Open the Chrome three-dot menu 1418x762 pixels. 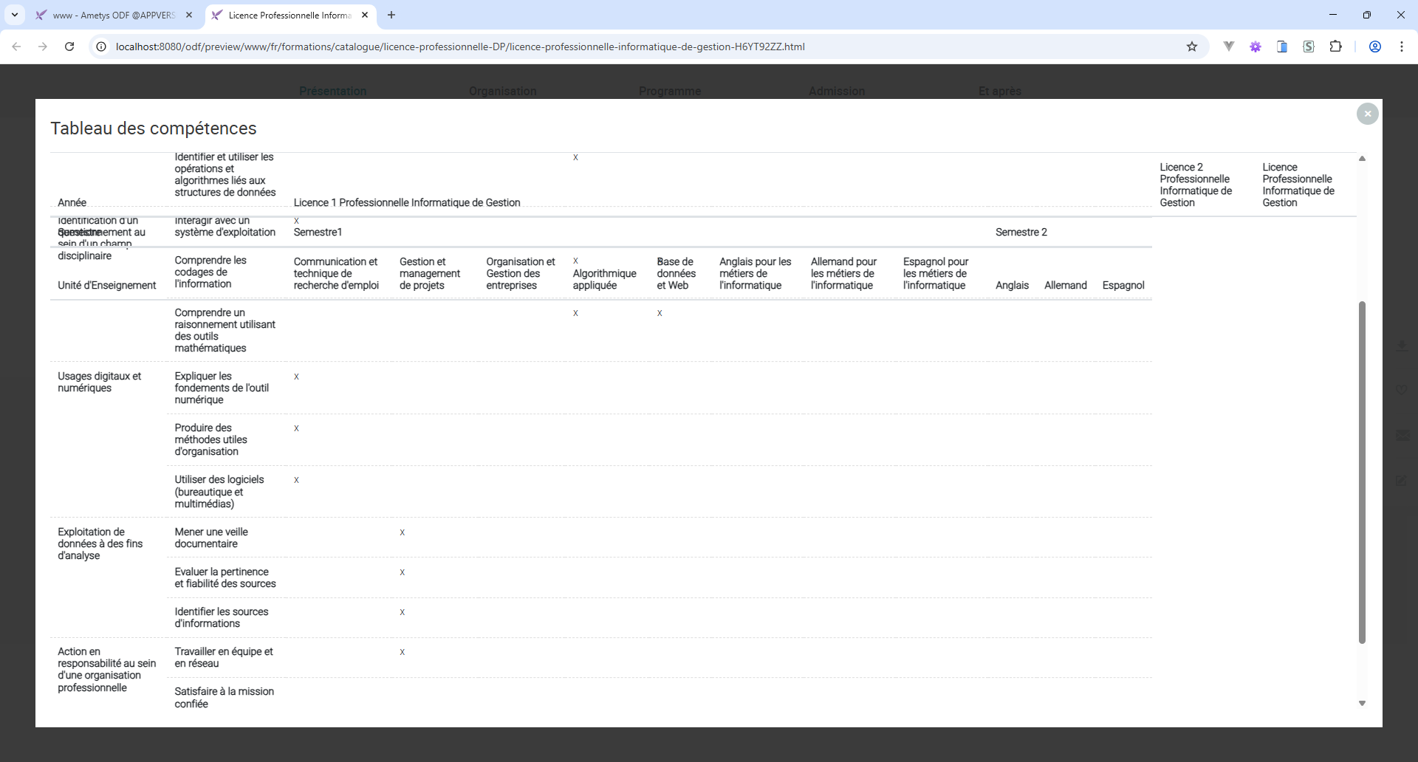click(x=1402, y=47)
